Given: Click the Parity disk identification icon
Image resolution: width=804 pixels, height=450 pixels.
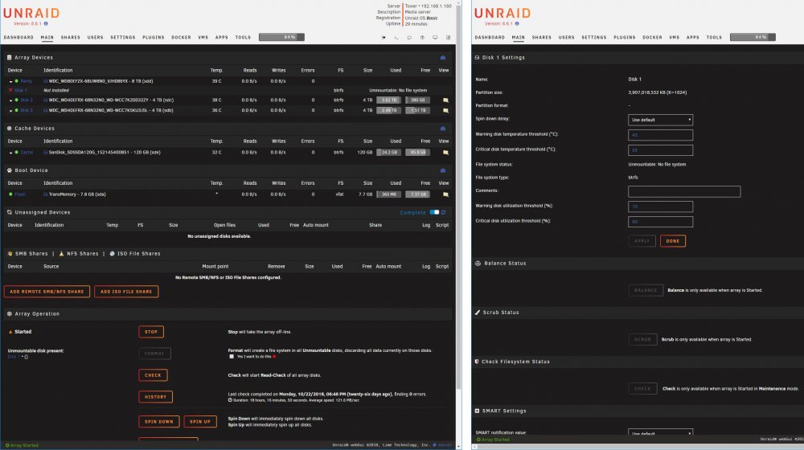Looking at the screenshot, I should (x=46, y=81).
